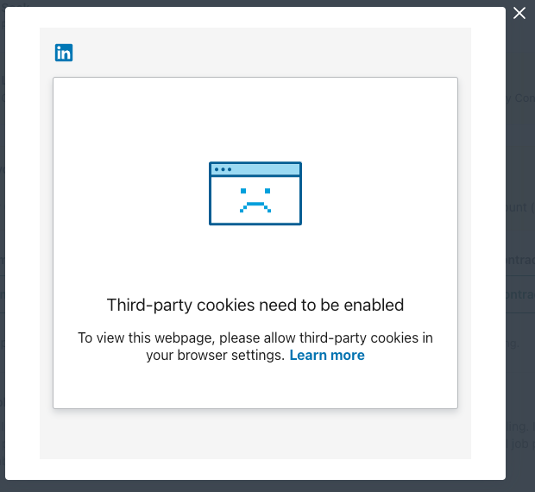535x492 pixels.
Task: Click the frowning mouth in the illustration
Action: coord(255,207)
